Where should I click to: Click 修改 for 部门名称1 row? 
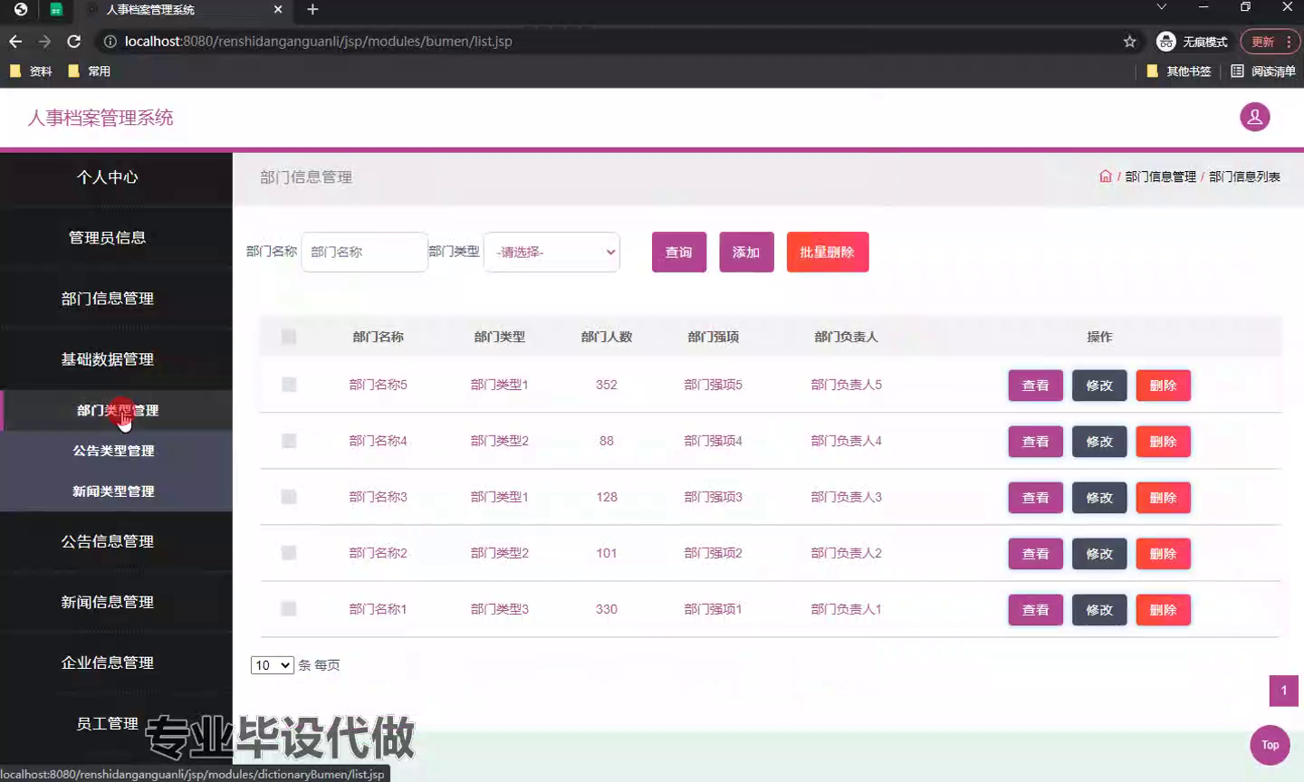[x=1099, y=610]
